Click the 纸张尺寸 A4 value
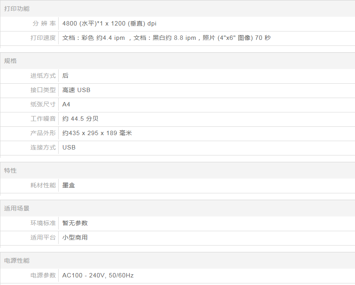355x285 pixels. pyautogui.click(x=66, y=104)
